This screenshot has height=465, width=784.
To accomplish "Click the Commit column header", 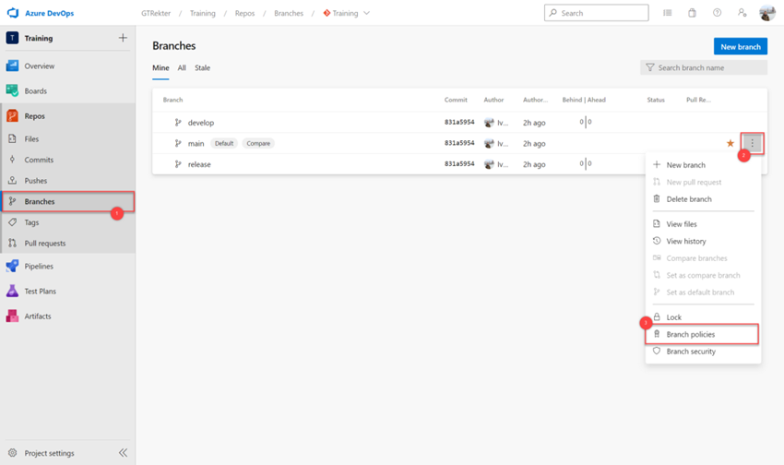I will [x=456, y=100].
